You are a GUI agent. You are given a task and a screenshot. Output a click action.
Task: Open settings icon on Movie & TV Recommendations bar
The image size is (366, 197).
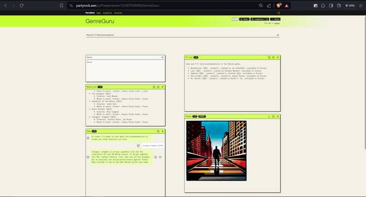(278, 35)
